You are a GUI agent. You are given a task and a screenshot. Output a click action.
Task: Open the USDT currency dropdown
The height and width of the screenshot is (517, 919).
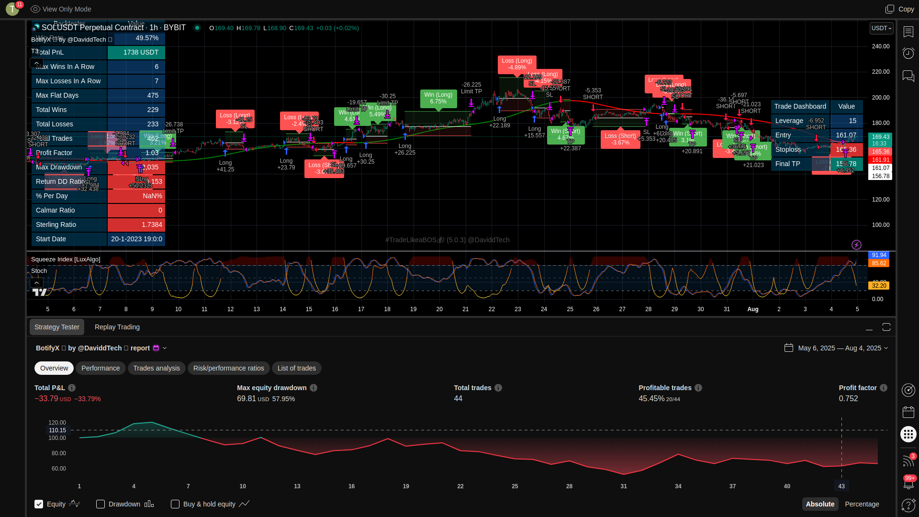(881, 28)
